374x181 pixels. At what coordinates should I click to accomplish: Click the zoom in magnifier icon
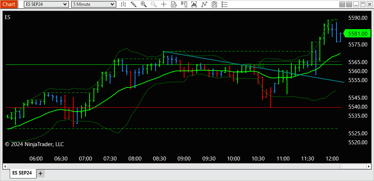pos(144,4)
